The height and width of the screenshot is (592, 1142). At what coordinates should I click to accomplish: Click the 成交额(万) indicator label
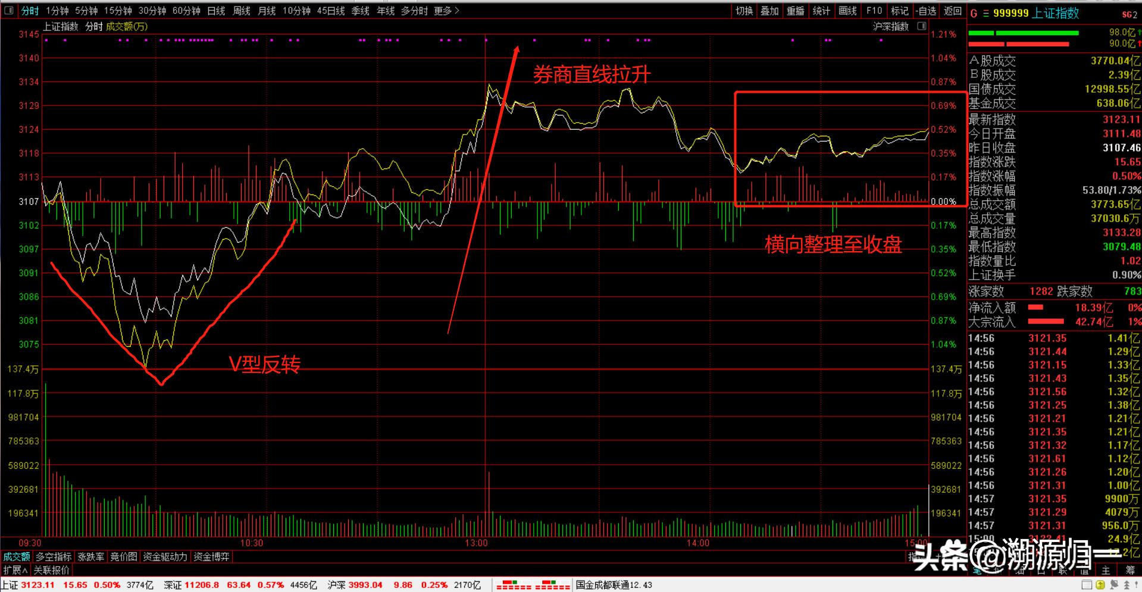click(x=127, y=26)
